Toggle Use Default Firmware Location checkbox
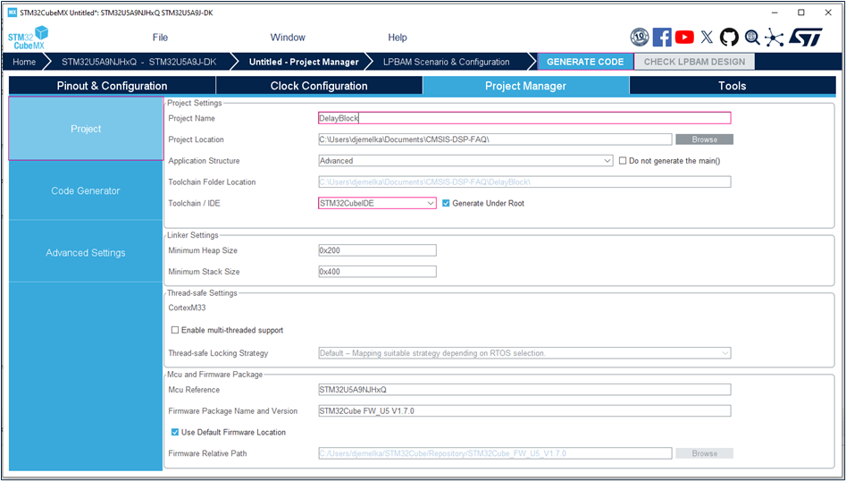The height and width of the screenshot is (481, 846). click(x=175, y=432)
